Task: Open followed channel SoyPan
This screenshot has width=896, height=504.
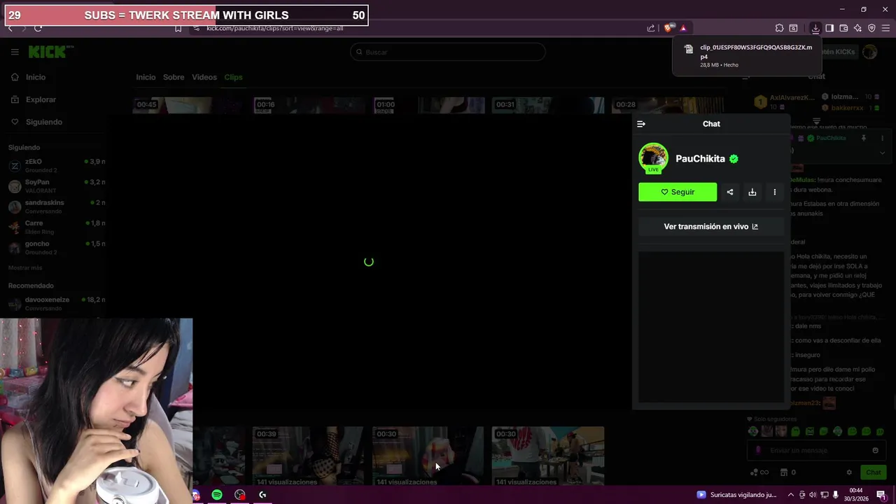Action: [x=56, y=186]
